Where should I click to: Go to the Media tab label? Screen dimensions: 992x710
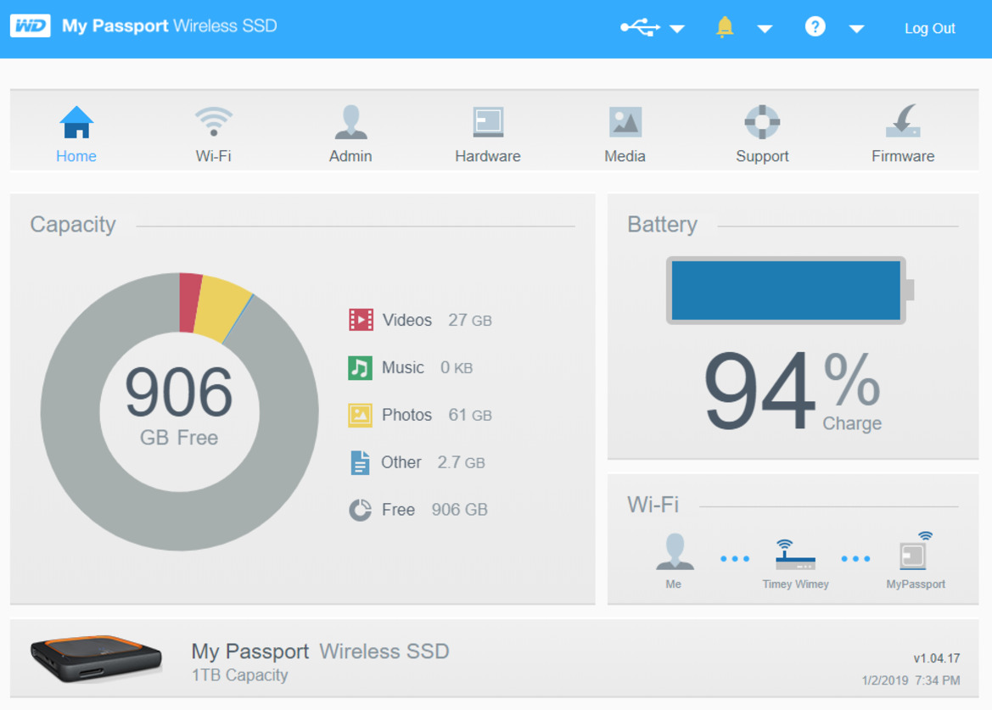625,156
